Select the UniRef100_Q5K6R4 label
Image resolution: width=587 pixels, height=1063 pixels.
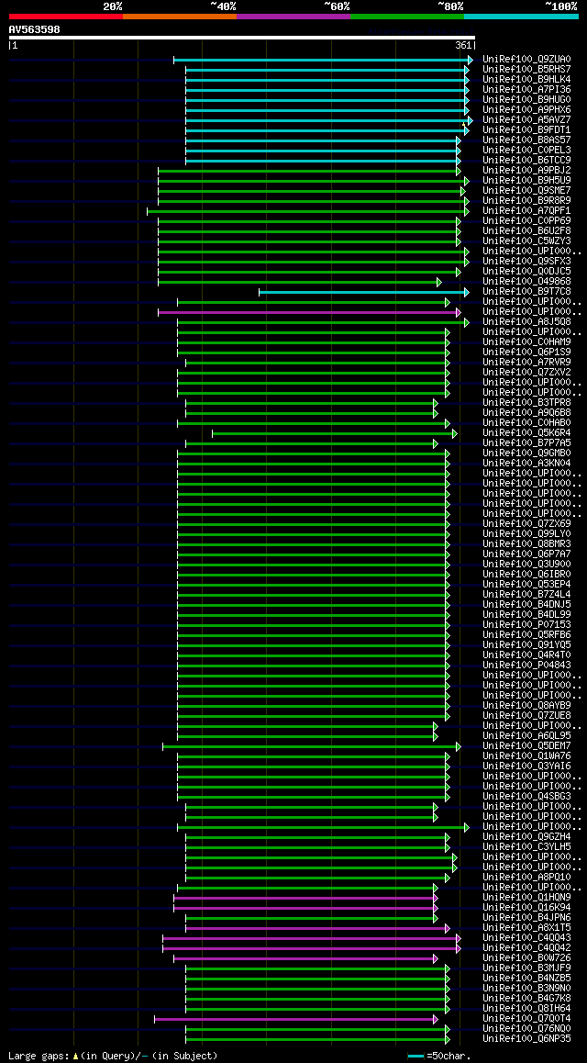click(x=526, y=433)
